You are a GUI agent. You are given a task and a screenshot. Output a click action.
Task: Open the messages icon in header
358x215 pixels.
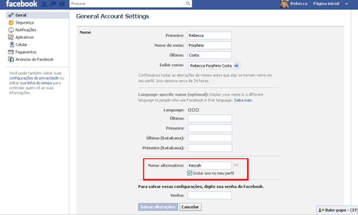coord(53,4)
